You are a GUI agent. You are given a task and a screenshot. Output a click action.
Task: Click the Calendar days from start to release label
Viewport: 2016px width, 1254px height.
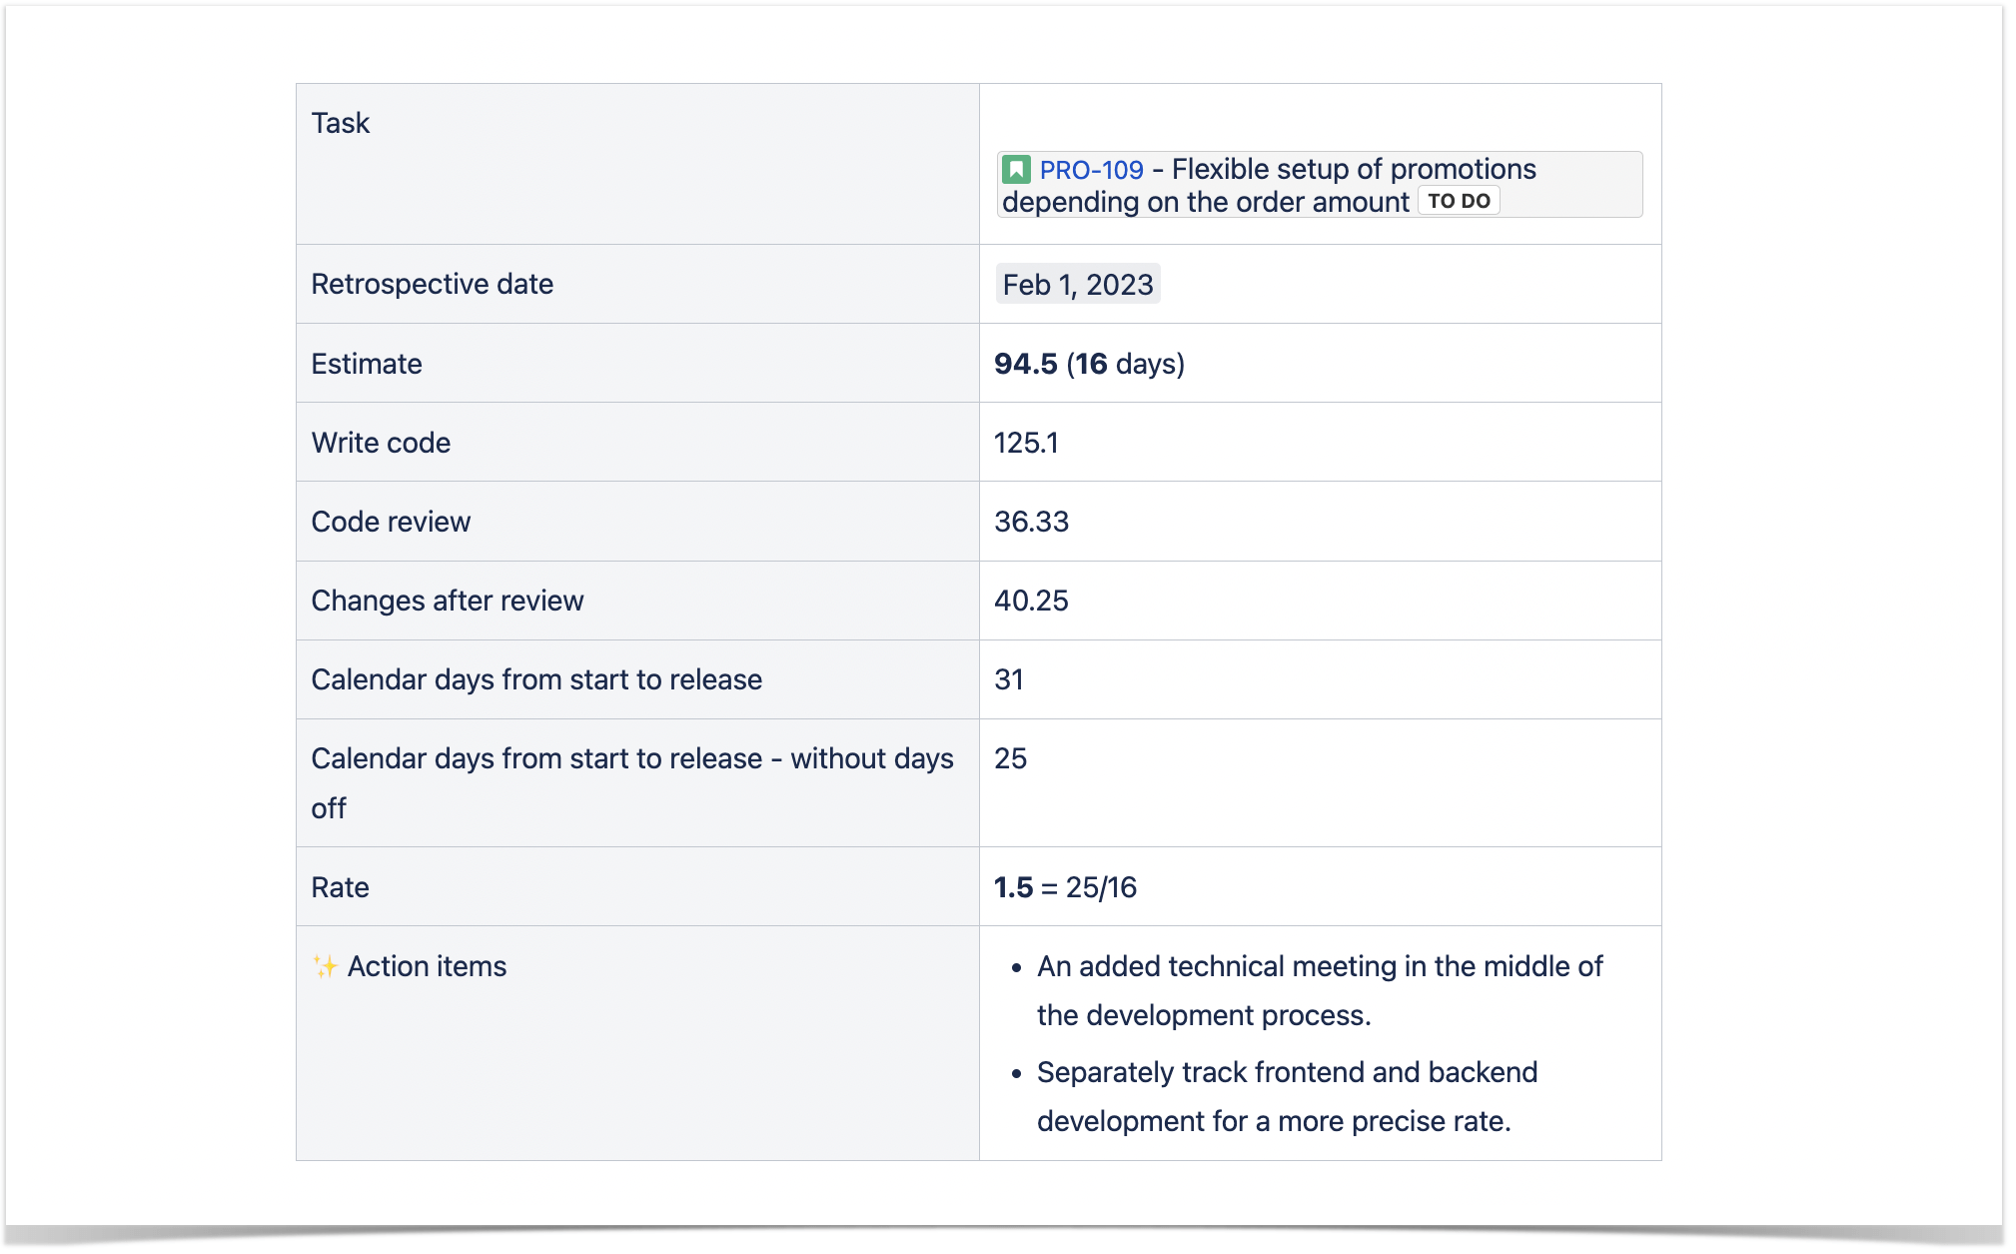tap(536, 679)
